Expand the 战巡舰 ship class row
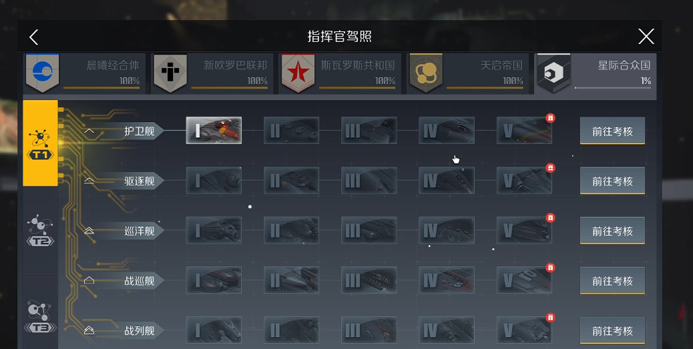Image resolution: width=693 pixels, height=349 pixels. point(89,280)
